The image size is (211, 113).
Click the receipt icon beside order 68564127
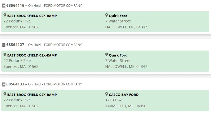tap(4, 45)
